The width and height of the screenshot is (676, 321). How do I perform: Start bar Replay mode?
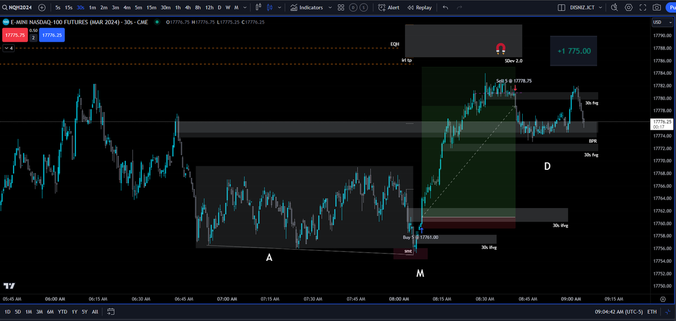[419, 7]
